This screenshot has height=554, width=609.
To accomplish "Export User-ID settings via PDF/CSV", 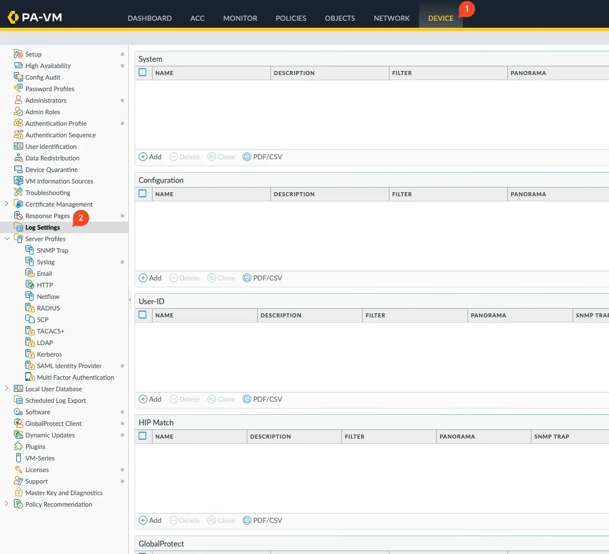I will (x=262, y=399).
